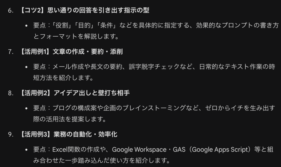Screen dimensions: 281x167
Task: Click the bullet point under the 活用例2 heading
Action: pos(26,109)
